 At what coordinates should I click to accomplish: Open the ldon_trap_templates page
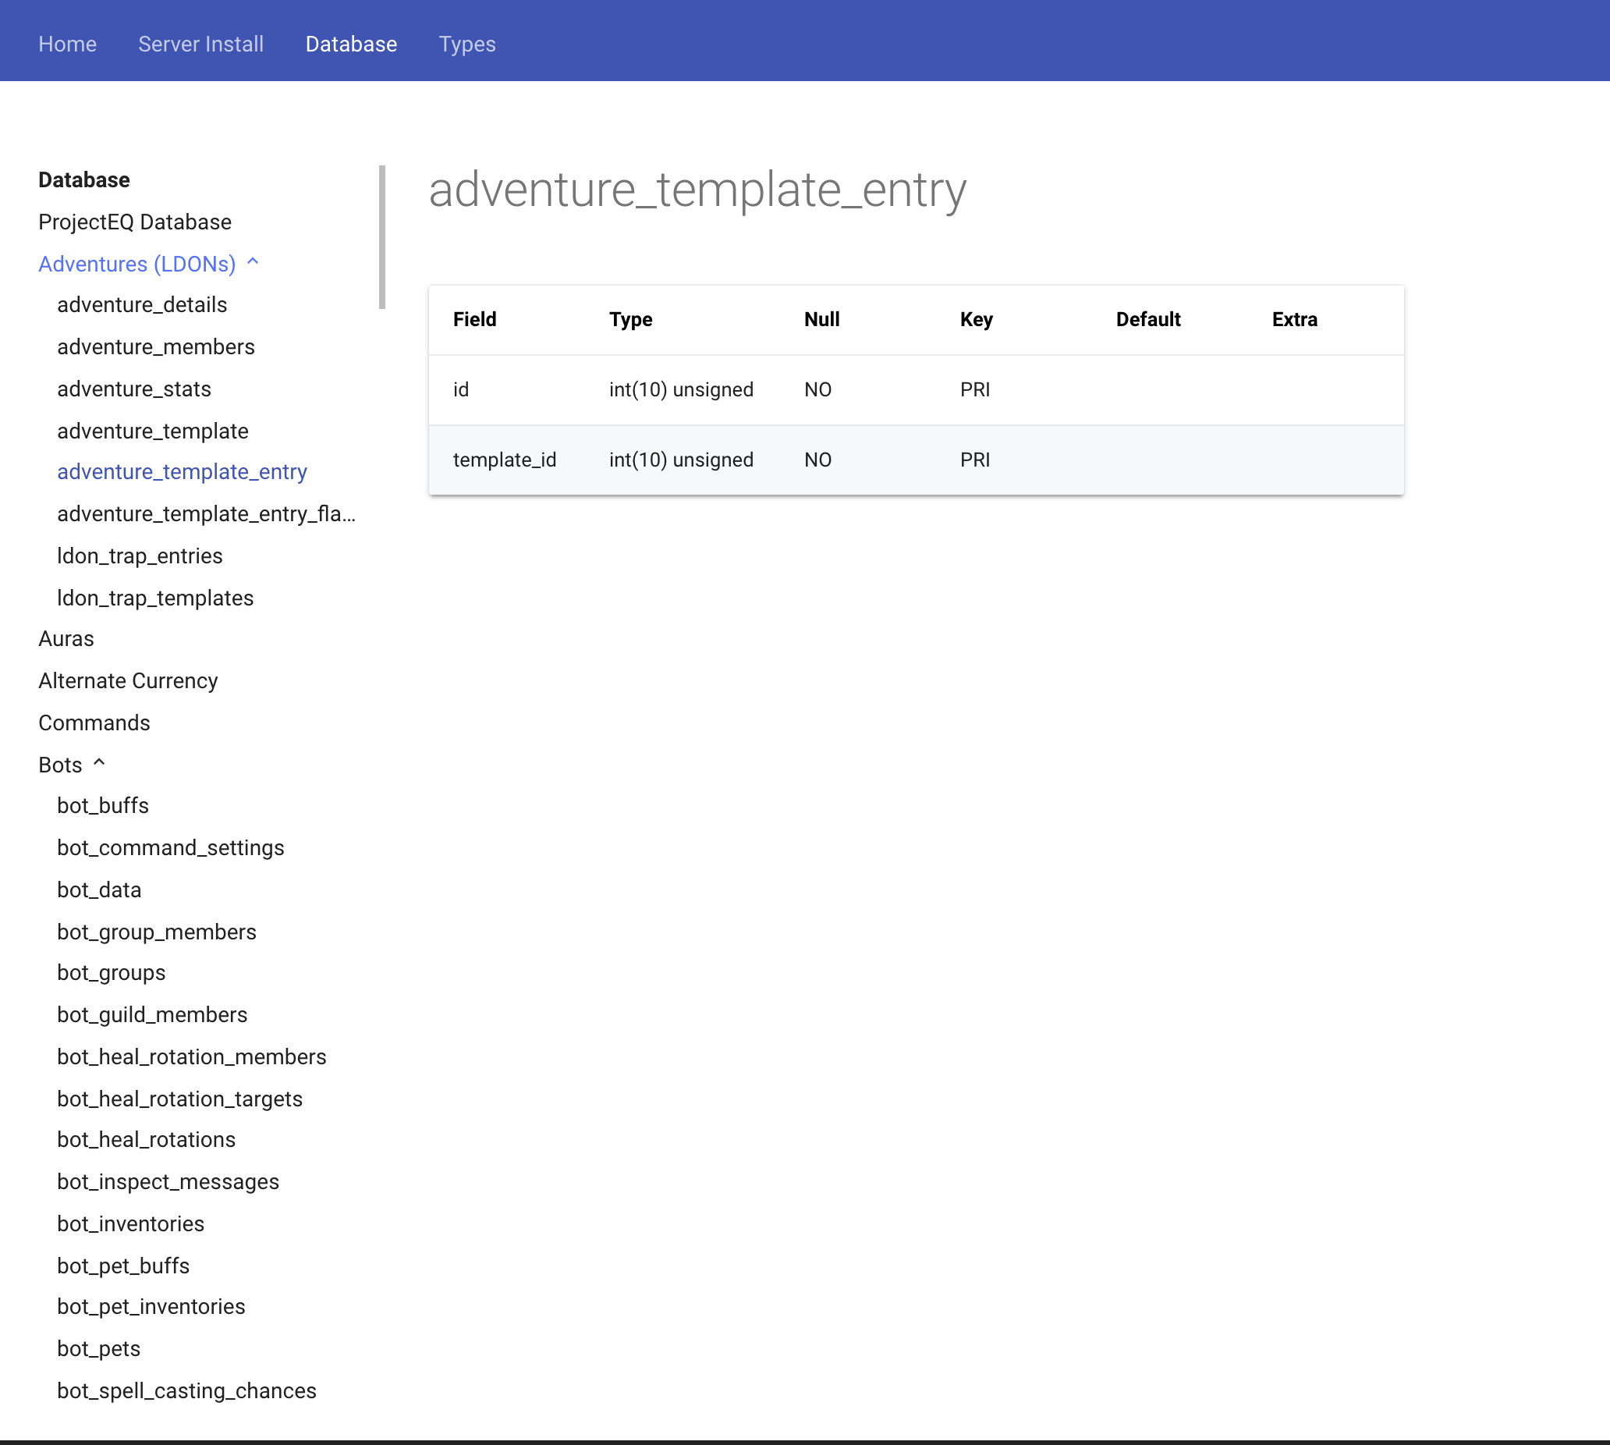pyautogui.click(x=154, y=598)
